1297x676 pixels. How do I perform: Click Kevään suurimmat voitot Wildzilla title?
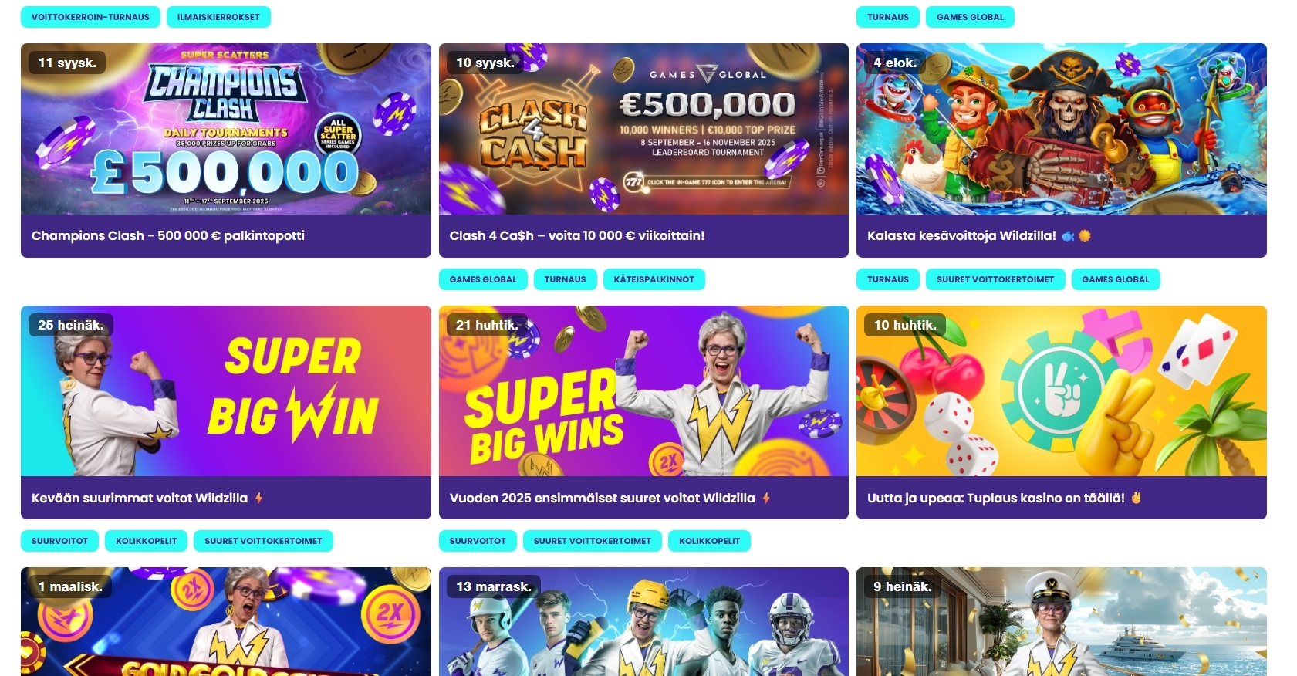pos(140,498)
